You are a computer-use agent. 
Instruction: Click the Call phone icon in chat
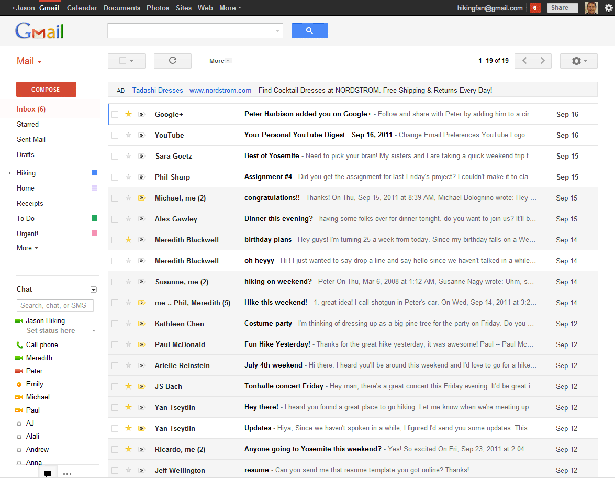pyautogui.click(x=20, y=344)
